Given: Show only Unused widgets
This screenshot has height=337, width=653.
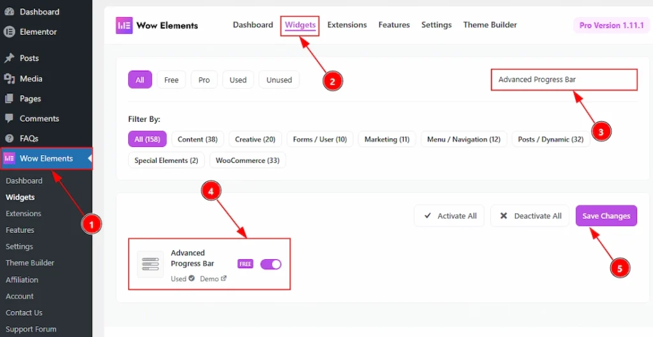Looking at the screenshot, I should click(279, 80).
